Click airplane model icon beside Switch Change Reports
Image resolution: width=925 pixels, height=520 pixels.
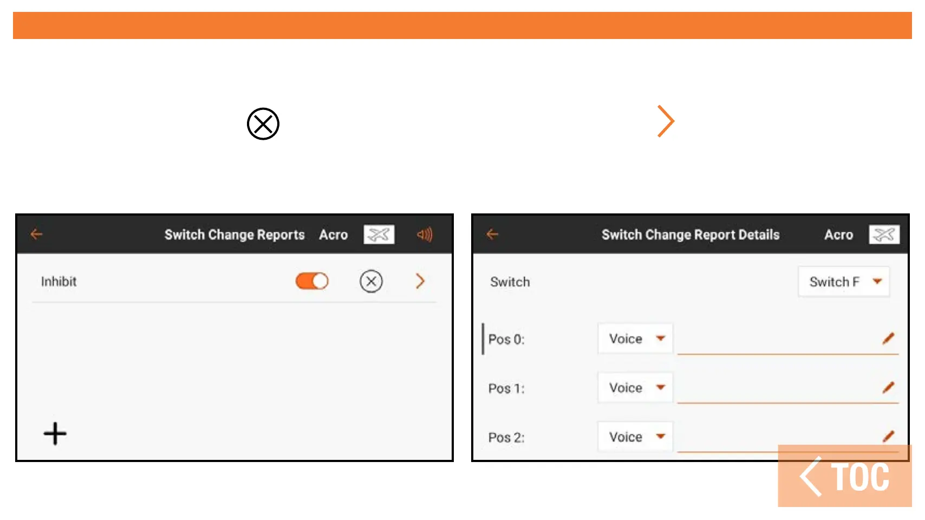[x=379, y=235]
